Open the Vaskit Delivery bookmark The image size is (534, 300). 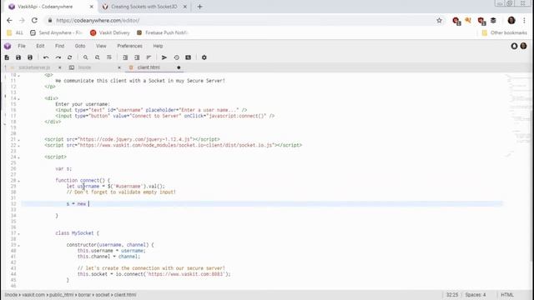[110, 32]
